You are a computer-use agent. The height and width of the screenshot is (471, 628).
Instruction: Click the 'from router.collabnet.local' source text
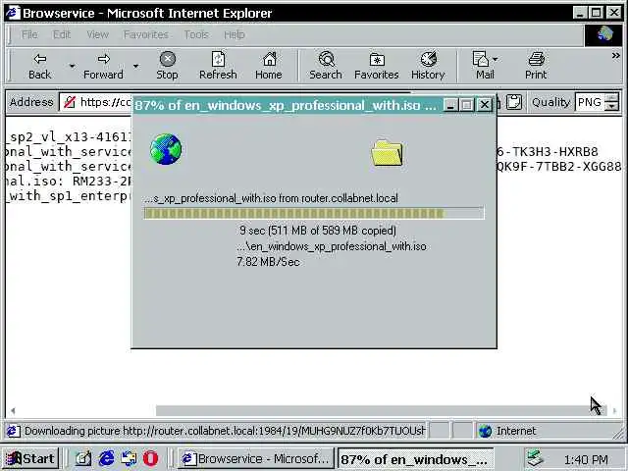click(x=339, y=198)
